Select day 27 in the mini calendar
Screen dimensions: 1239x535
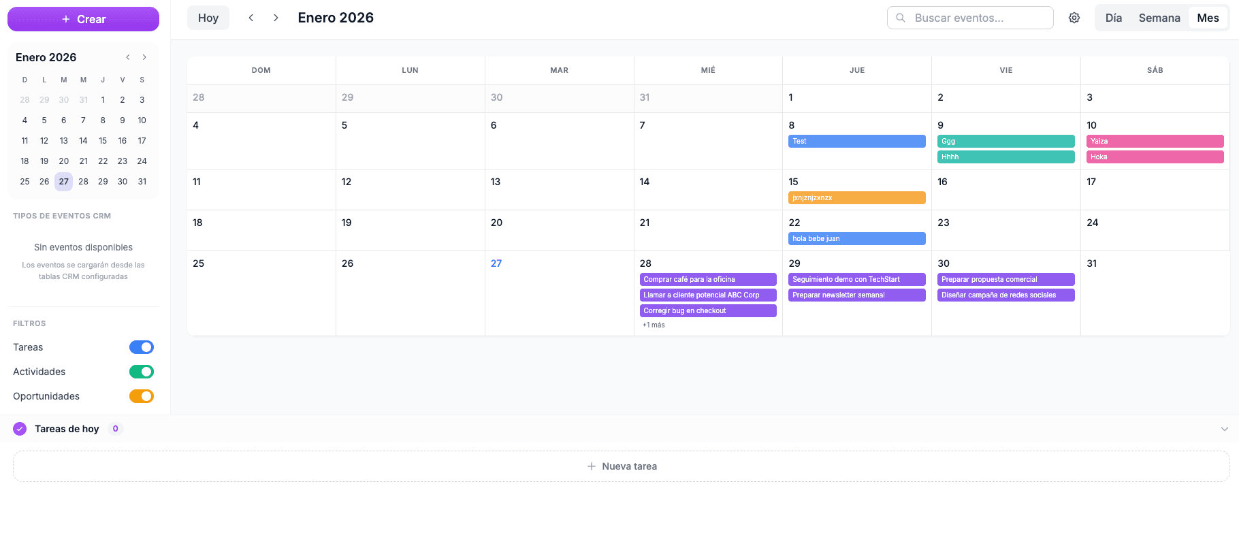[x=64, y=182]
